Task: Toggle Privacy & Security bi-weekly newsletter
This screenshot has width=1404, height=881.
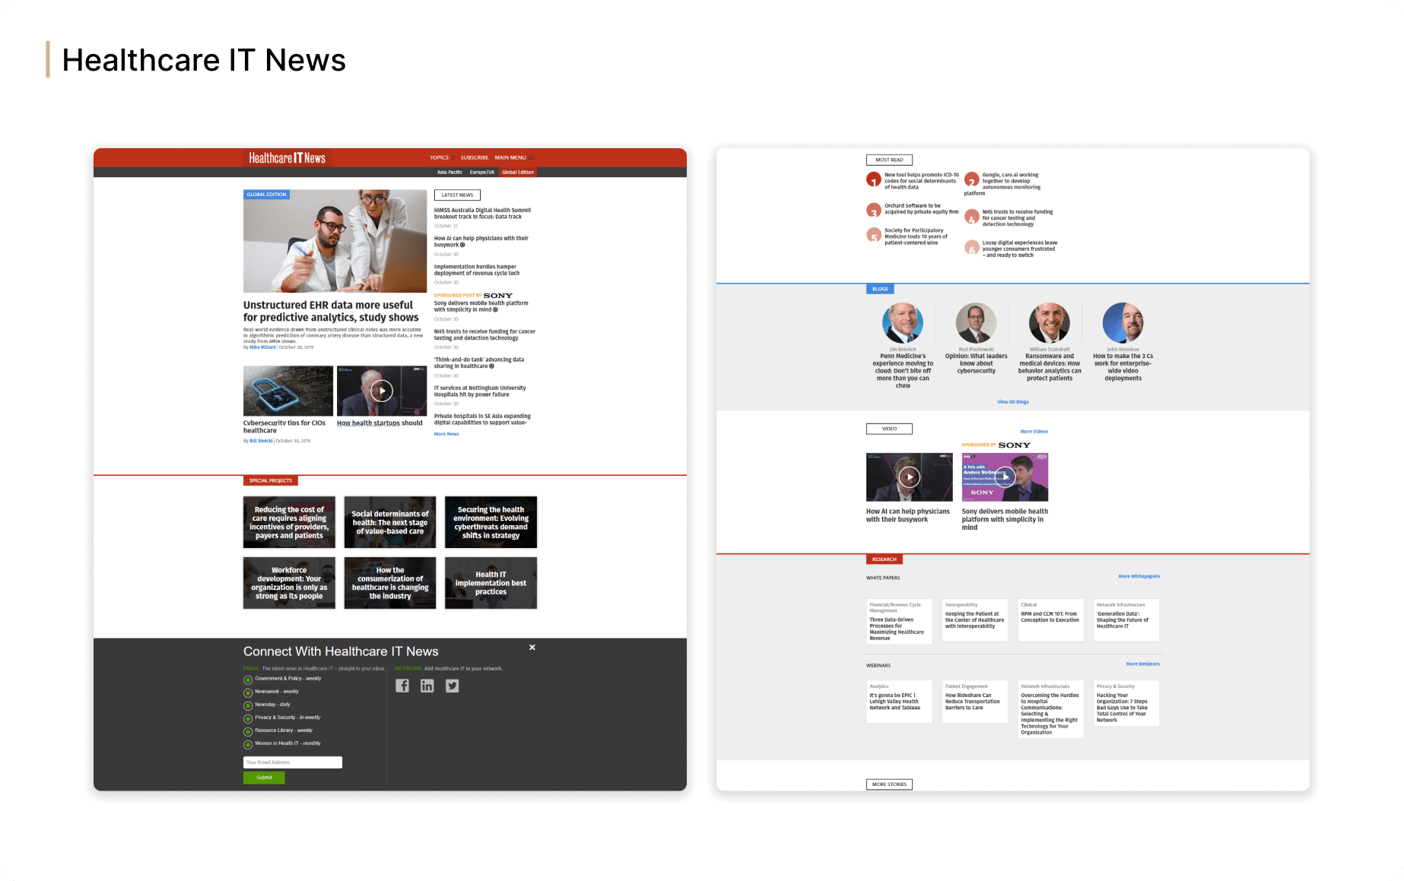Action: coord(248,719)
